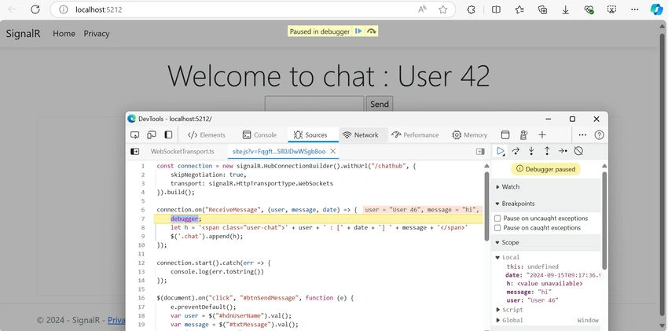The height and width of the screenshot is (331, 668).
Task: Open Edge Settings and more menu
Action: [x=635, y=9]
